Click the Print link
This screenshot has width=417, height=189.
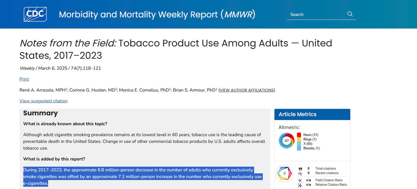(x=24, y=79)
